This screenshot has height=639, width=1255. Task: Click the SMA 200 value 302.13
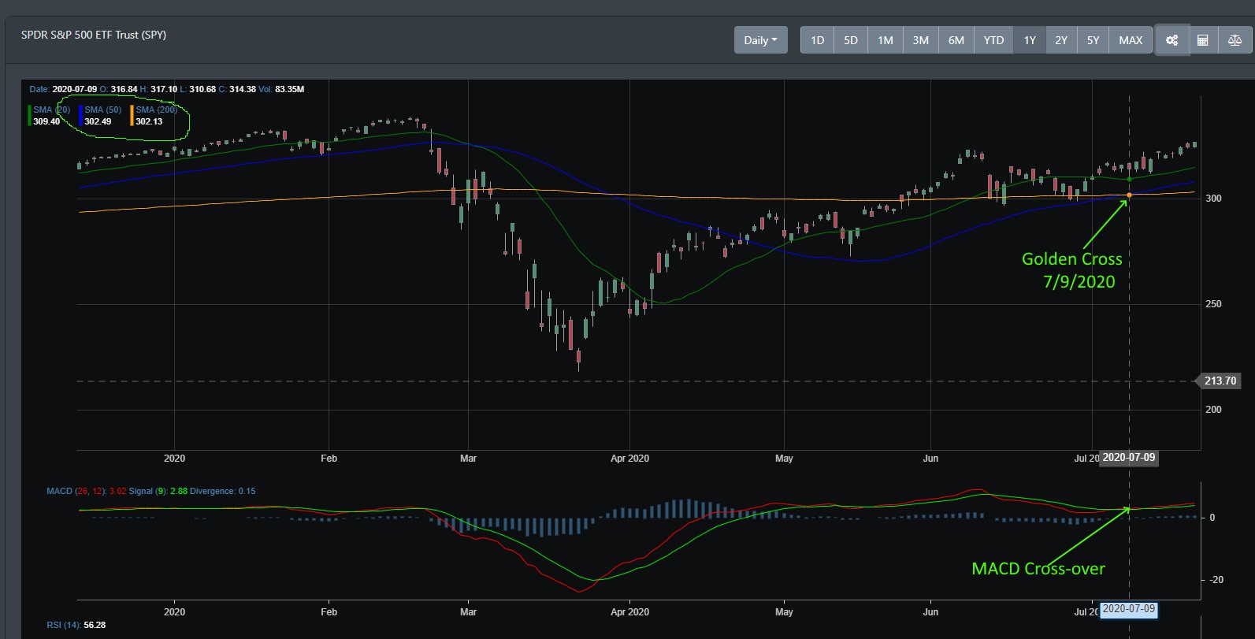(149, 121)
